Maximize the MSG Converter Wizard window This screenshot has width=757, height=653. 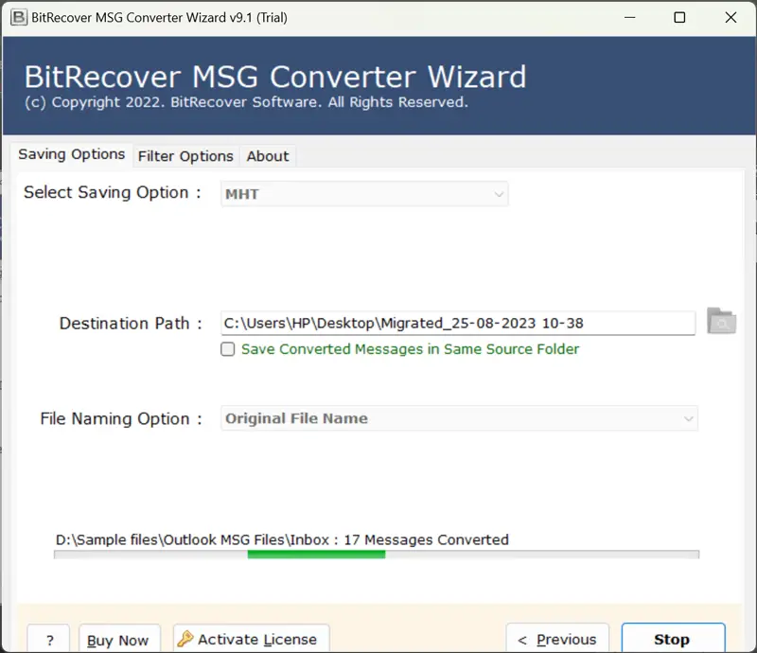(679, 17)
